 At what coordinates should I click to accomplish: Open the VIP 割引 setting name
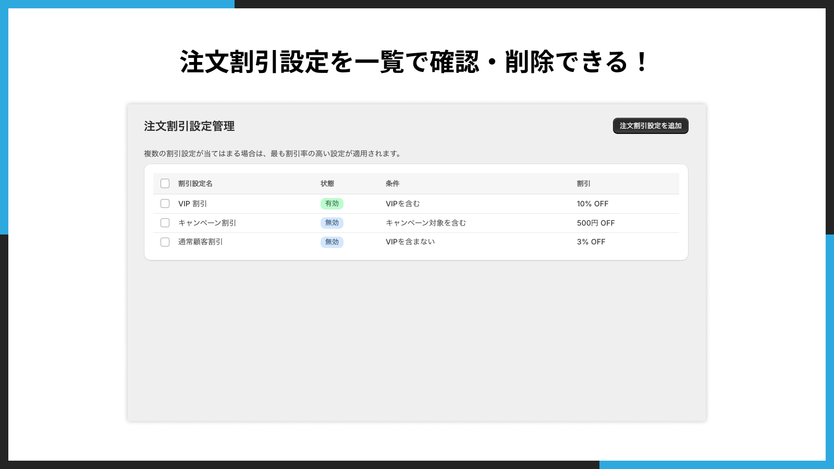tap(192, 204)
